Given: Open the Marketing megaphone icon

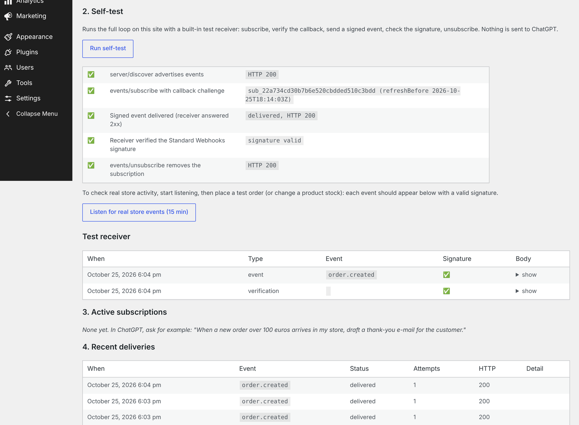Looking at the screenshot, I should (8, 16).
